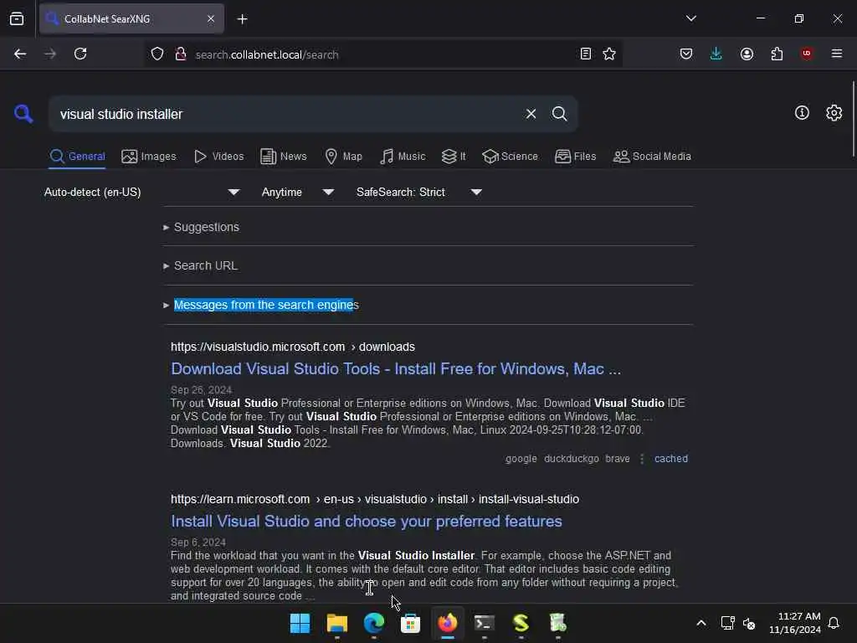Switch to the Music category

click(x=403, y=157)
